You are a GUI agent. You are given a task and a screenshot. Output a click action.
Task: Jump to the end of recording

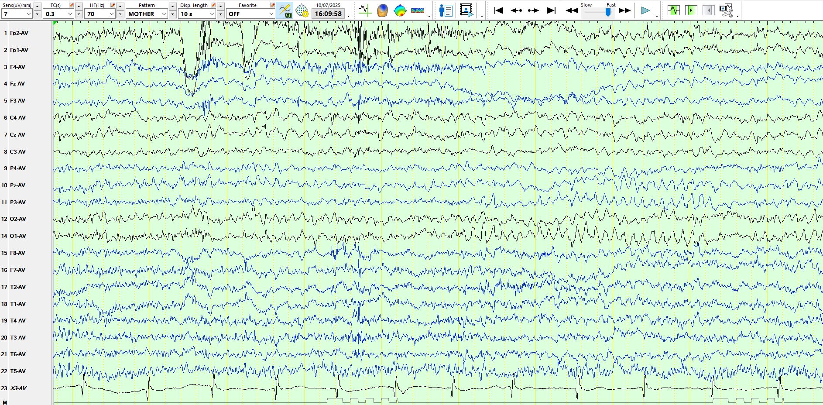552,10
